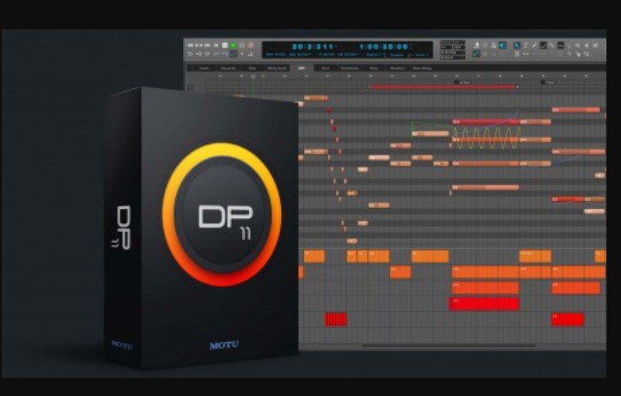Switch to the QuickScribe tab
The image size is (621, 396).
[350, 68]
